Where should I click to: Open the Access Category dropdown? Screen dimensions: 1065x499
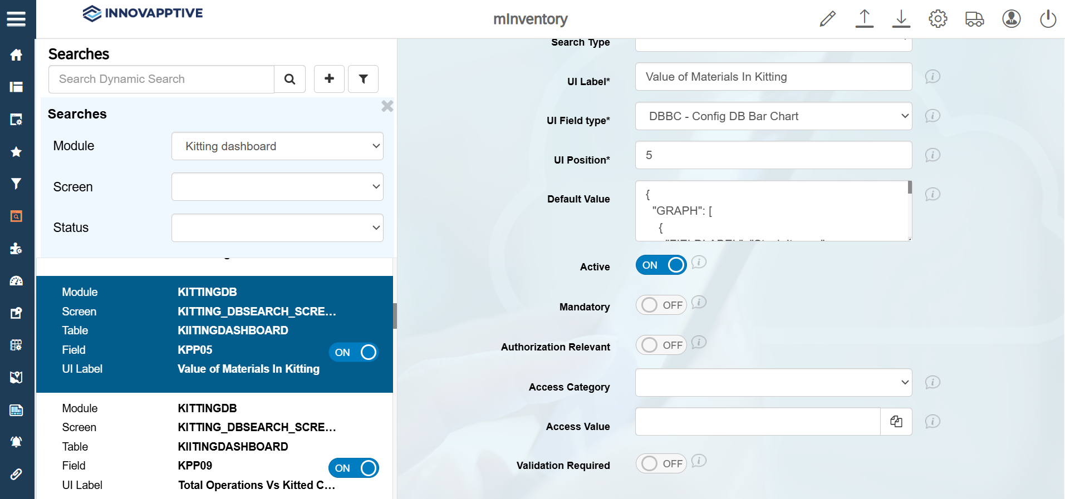pyautogui.click(x=773, y=383)
